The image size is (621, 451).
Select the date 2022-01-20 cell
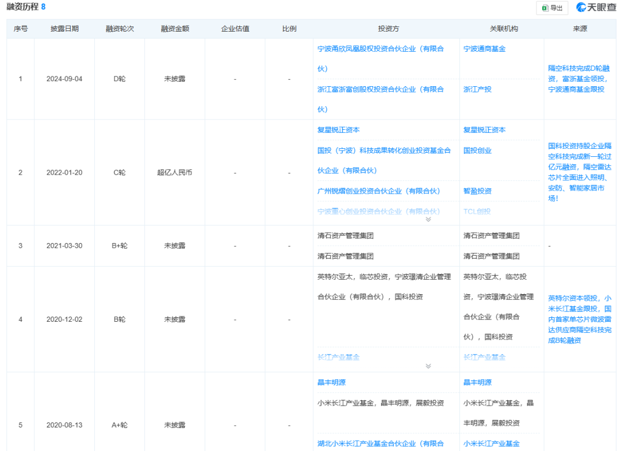pos(64,172)
